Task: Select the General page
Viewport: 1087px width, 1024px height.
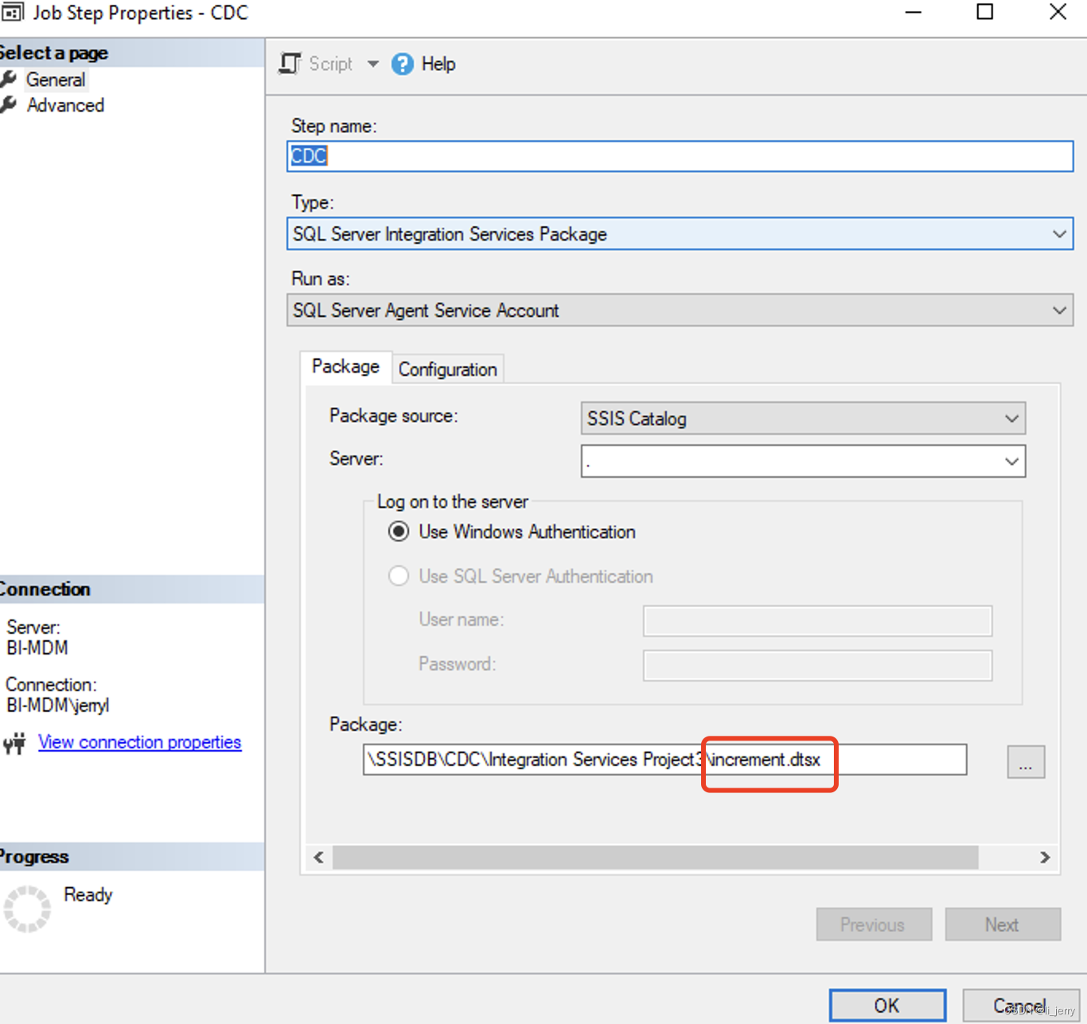Action: pyautogui.click(x=55, y=80)
